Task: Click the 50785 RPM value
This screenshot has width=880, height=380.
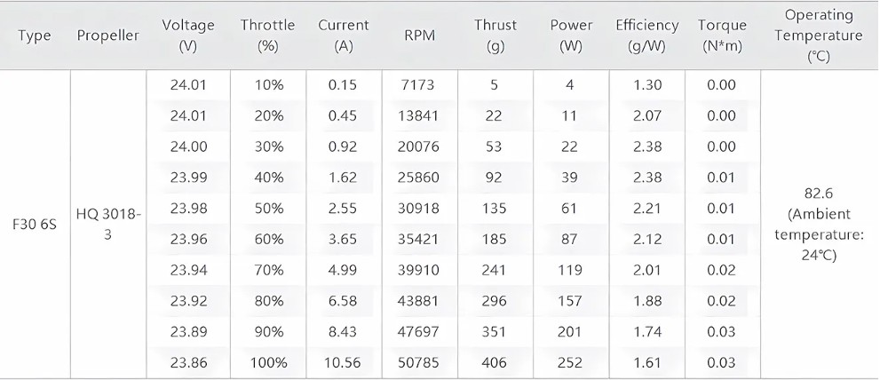Action: [419, 362]
